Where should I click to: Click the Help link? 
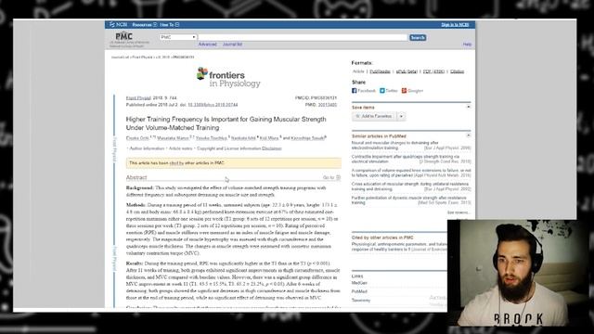(467, 45)
